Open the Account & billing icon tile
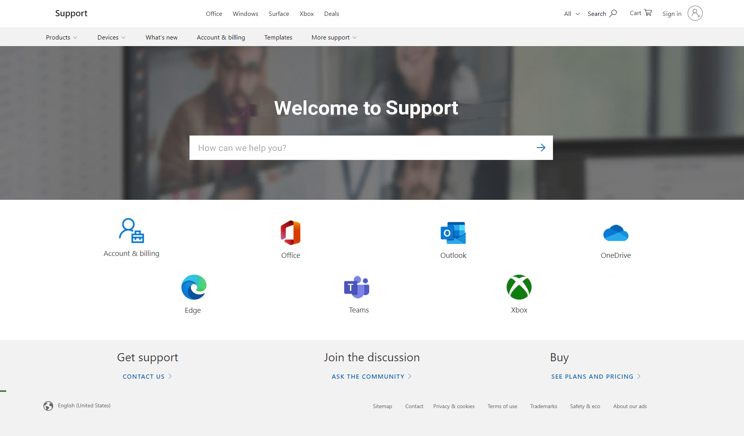This screenshot has width=744, height=436. tap(131, 231)
